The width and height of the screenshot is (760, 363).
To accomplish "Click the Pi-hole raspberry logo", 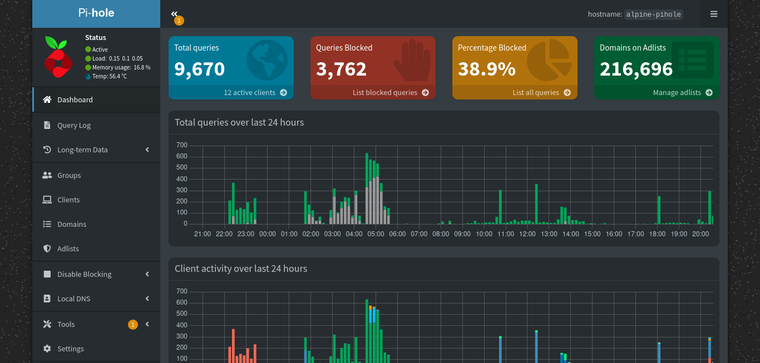I will pyautogui.click(x=58, y=57).
